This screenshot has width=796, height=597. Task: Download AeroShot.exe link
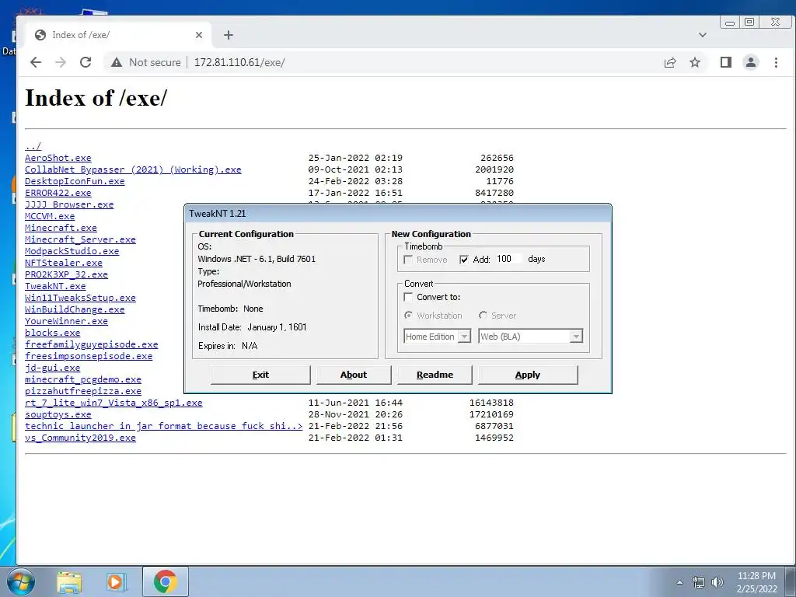click(58, 158)
